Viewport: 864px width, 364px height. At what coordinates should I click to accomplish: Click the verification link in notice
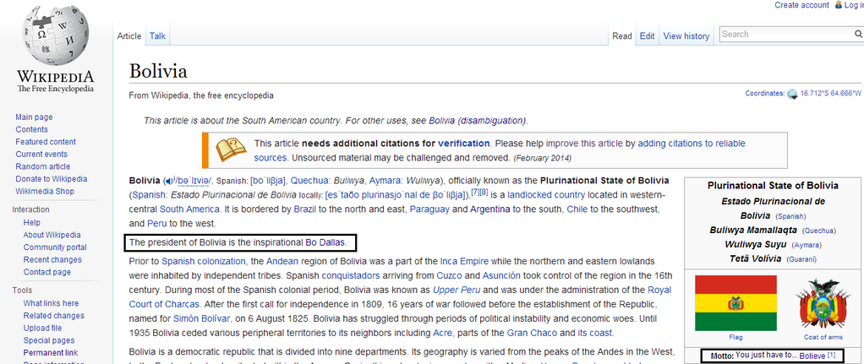point(463,144)
